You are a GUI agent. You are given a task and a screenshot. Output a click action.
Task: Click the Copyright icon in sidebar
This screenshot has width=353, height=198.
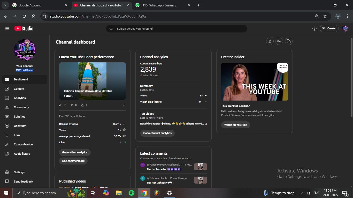point(7,126)
